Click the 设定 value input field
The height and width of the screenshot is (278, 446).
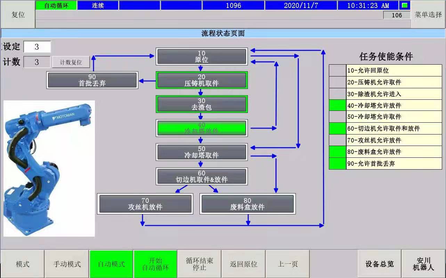[37, 47]
